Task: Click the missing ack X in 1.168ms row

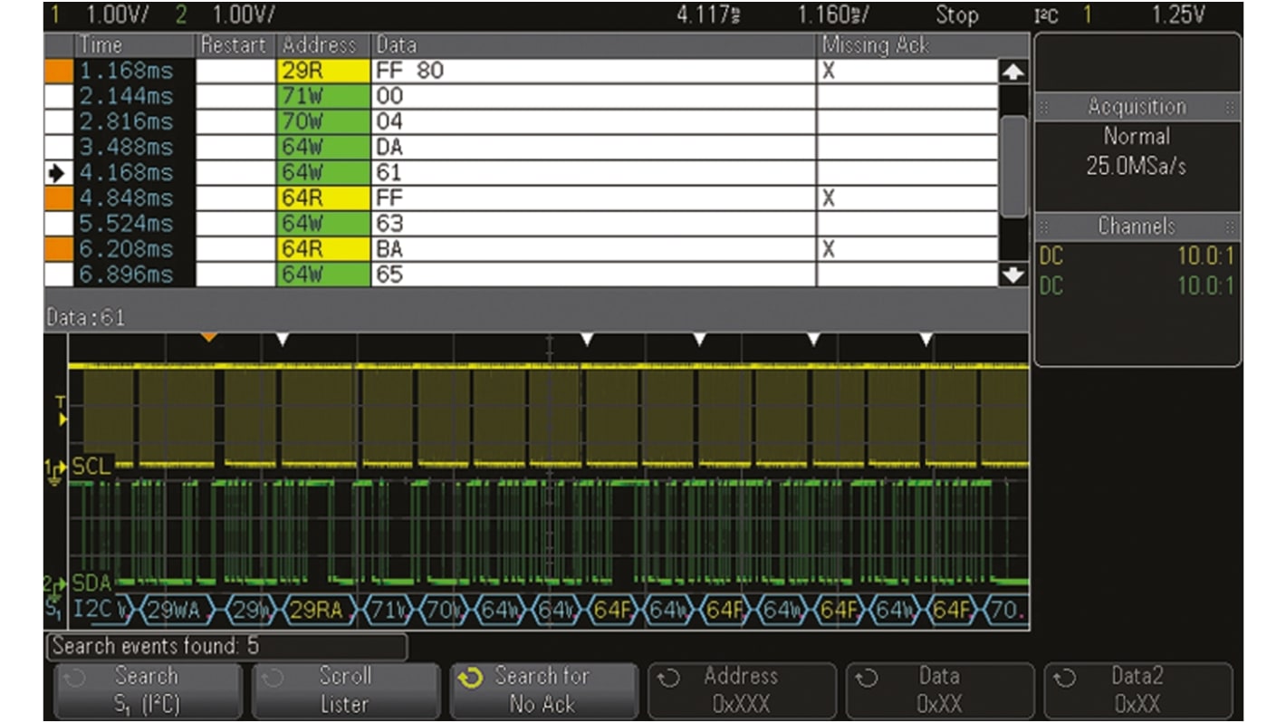Action: [x=829, y=71]
